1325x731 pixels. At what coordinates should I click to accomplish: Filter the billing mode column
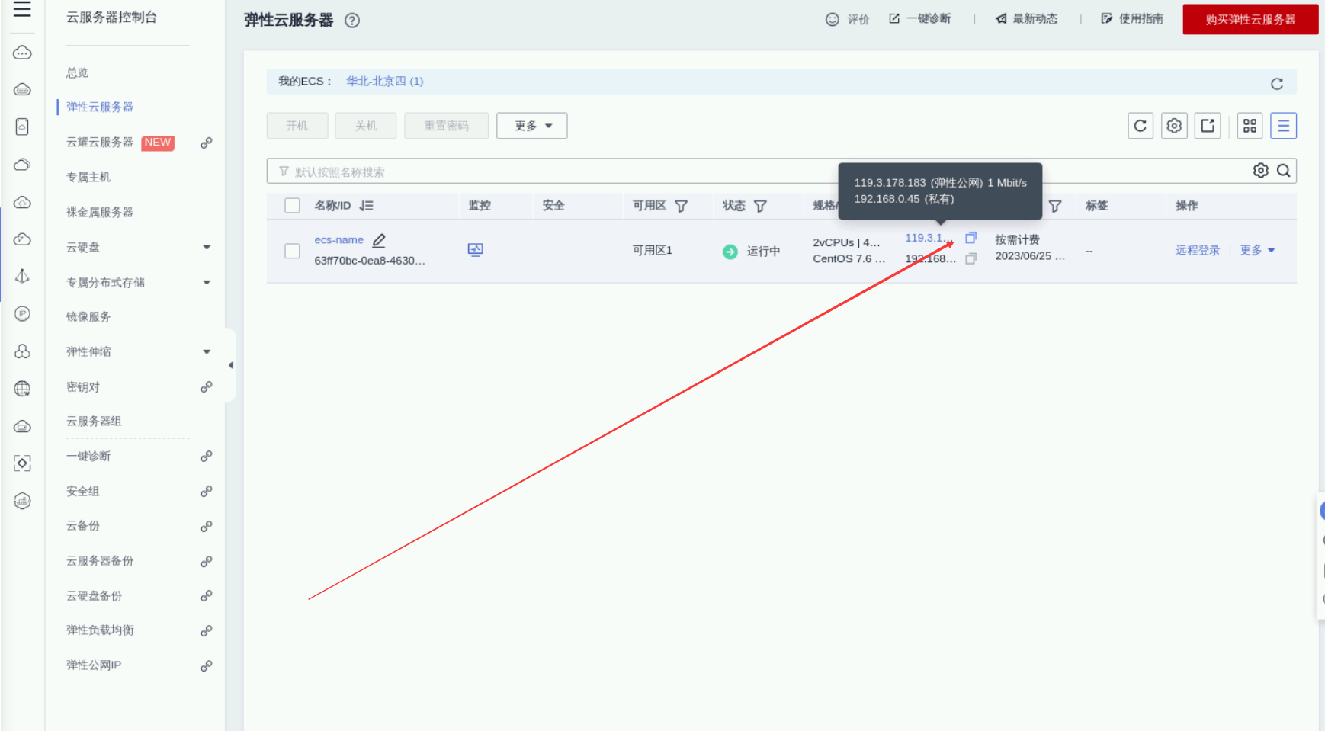1055,206
